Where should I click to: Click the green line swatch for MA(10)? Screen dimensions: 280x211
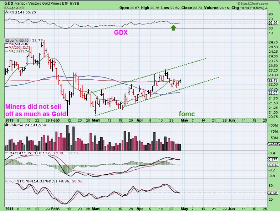pyautogui.click(x=7, y=51)
